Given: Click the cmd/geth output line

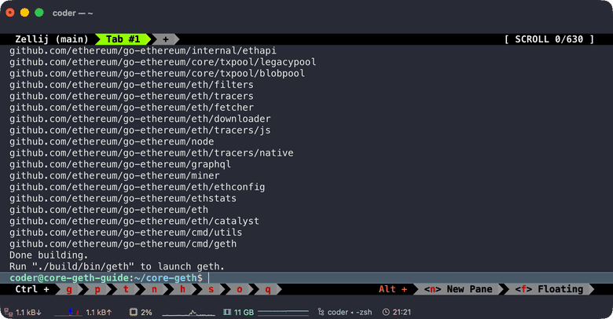Looking at the screenshot, I should [123, 244].
